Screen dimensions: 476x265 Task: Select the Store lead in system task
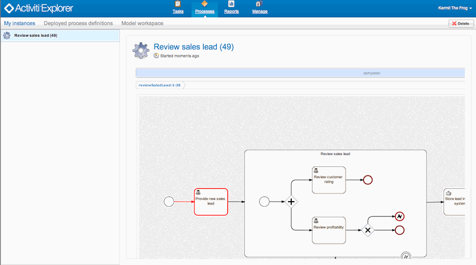455,202
